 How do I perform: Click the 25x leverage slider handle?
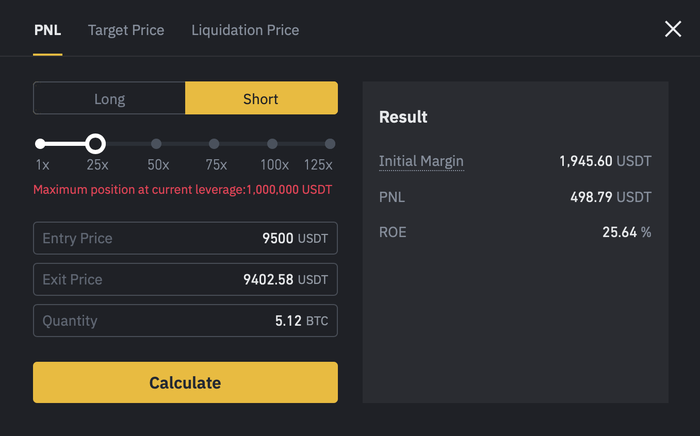pos(95,144)
